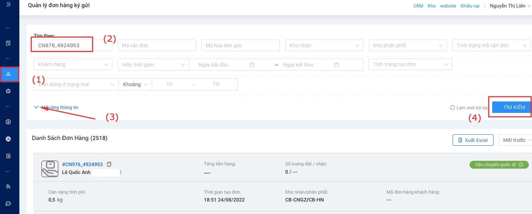Click the Excel file icon on Xuất Excel
The height and width of the screenshot is (214, 532).
[x=460, y=140]
